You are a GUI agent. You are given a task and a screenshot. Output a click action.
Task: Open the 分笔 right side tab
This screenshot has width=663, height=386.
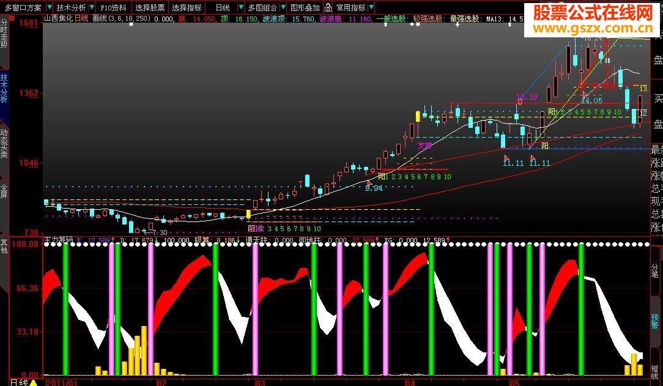click(x=654, y=270)
